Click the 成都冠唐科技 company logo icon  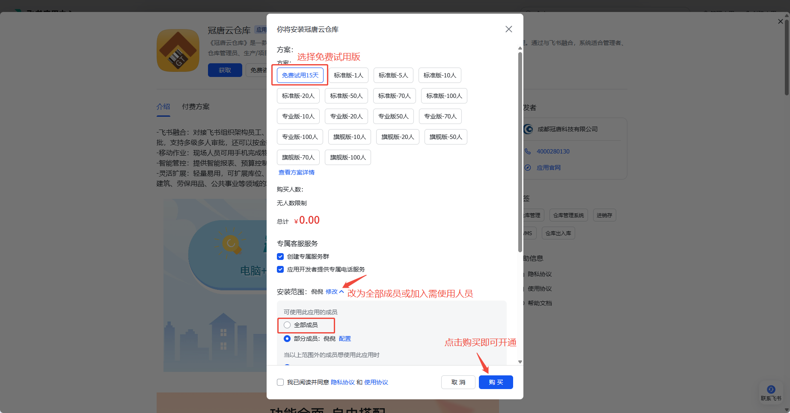(x=529, y=129)
